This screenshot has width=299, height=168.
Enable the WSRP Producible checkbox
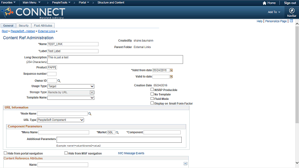point(152,89)
